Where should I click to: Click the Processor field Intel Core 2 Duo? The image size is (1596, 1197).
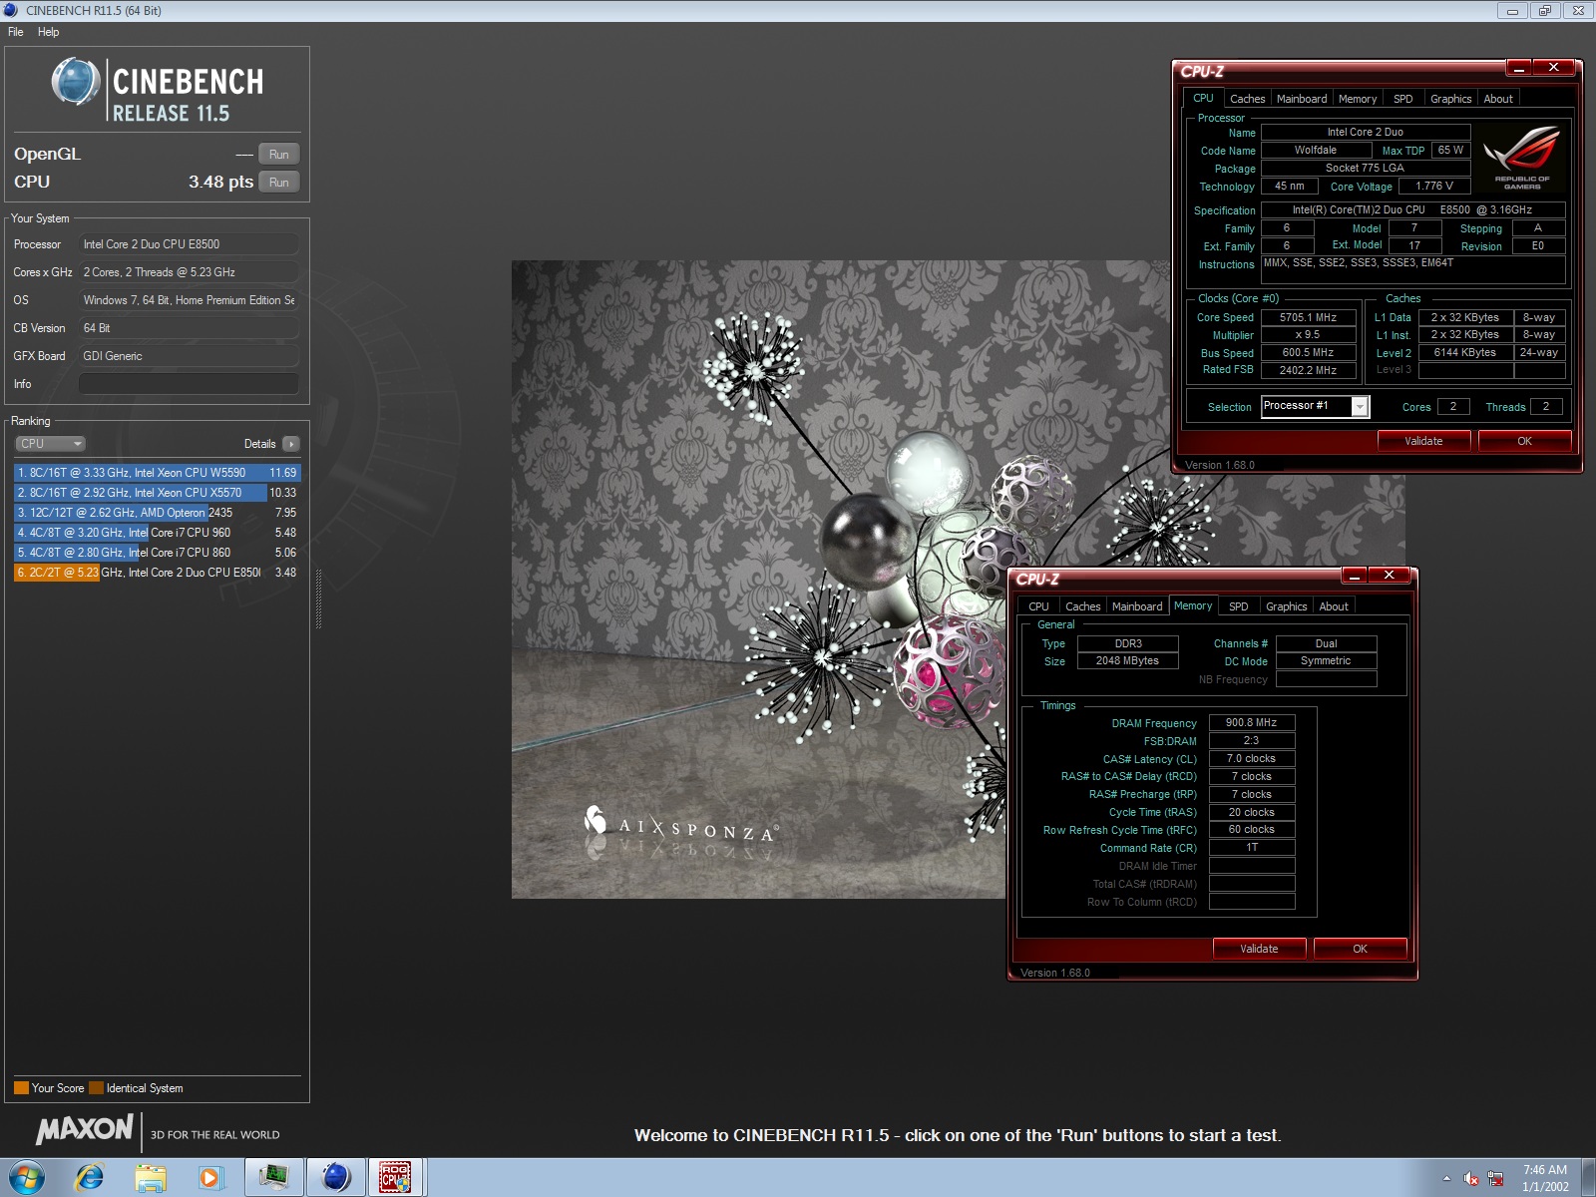[189, 244]
